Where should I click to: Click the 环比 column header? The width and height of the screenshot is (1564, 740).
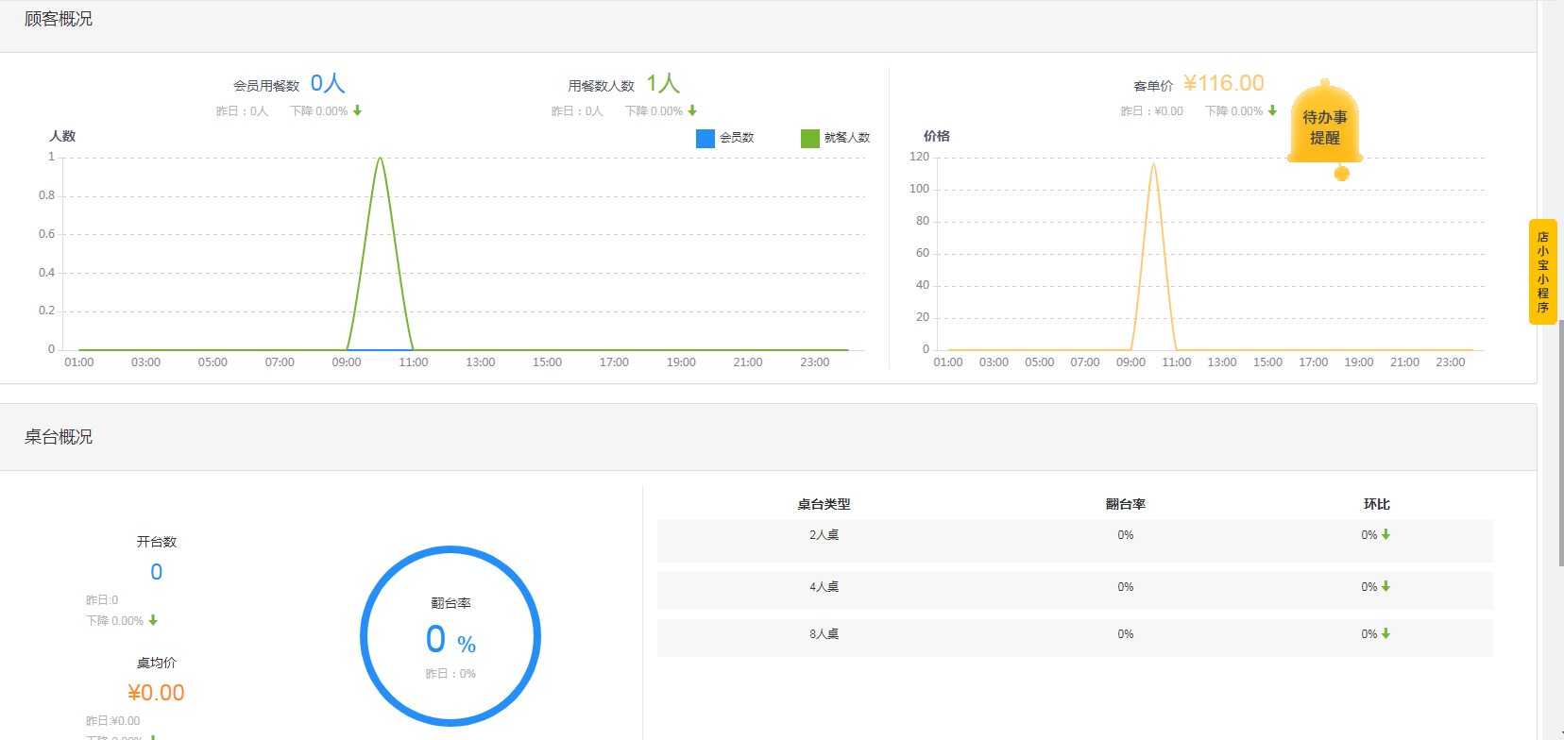[x=1376, y=505]
